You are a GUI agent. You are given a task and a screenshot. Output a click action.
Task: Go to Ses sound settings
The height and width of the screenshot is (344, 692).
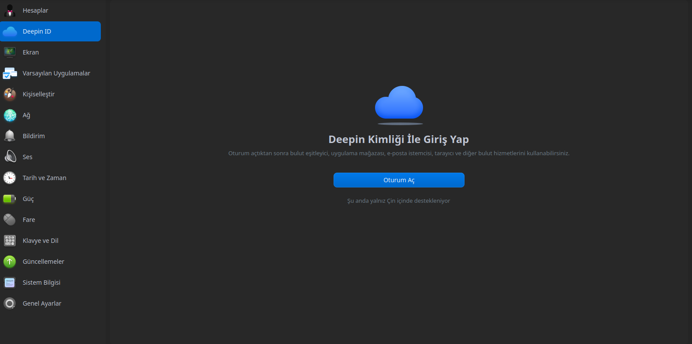(x=51, y=157)
